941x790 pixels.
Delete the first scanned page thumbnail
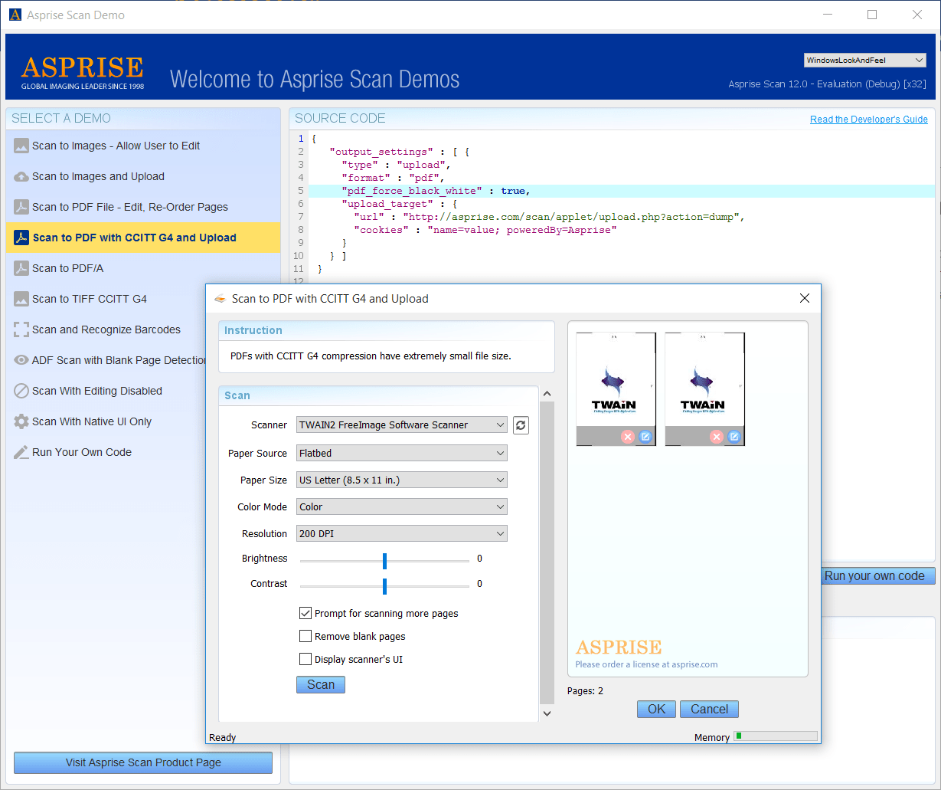[628, 437]
